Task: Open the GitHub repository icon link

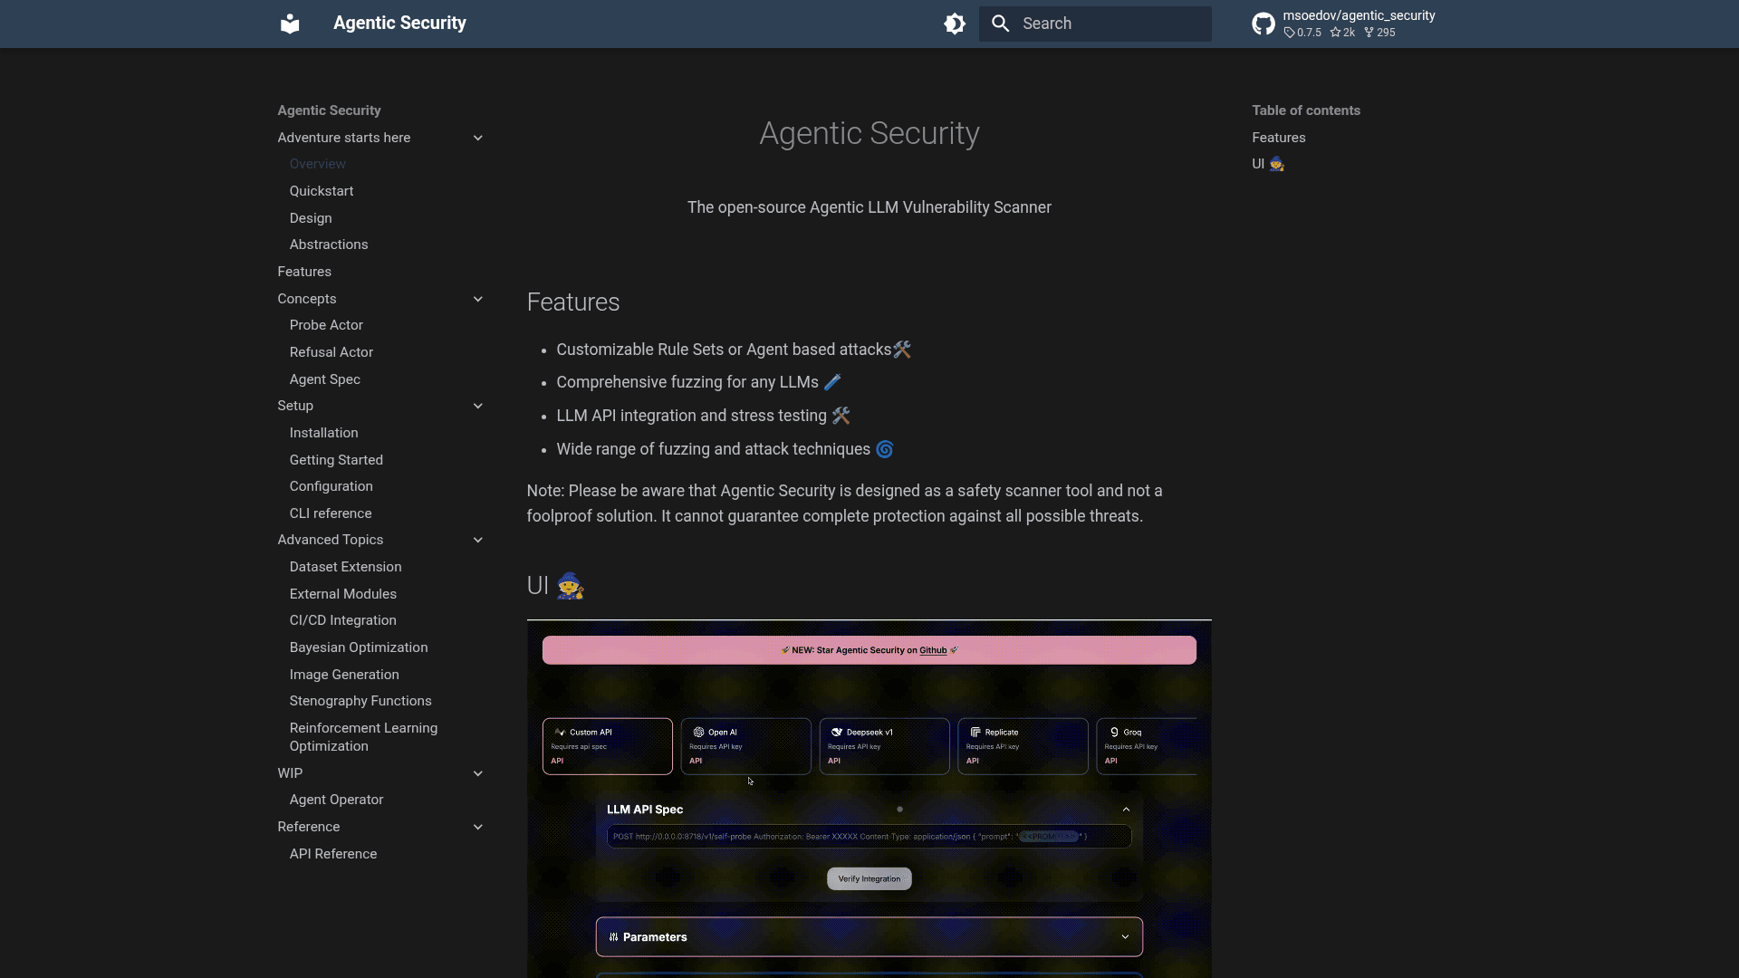Action: click(1263, 24)
